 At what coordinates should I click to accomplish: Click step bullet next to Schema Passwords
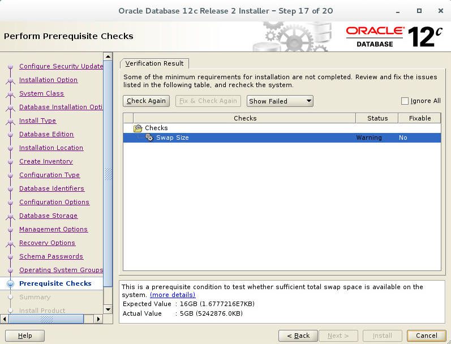coord(11,256)
